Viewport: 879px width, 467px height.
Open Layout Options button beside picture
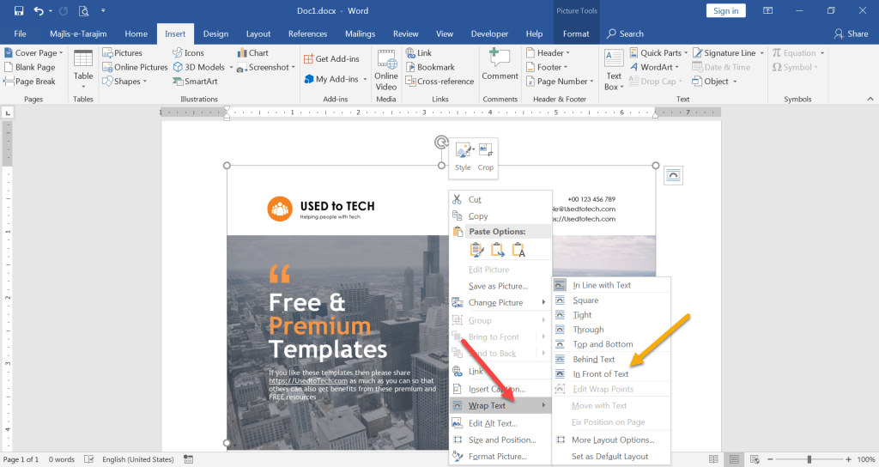tap(673, 175)
